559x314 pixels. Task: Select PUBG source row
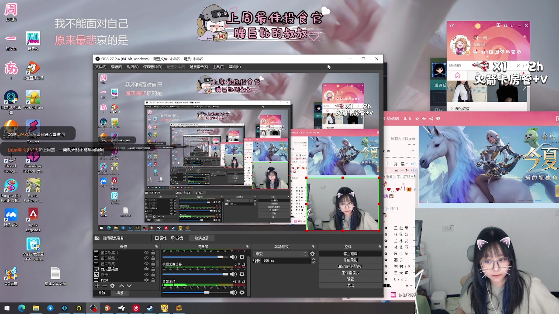[124, 280]
